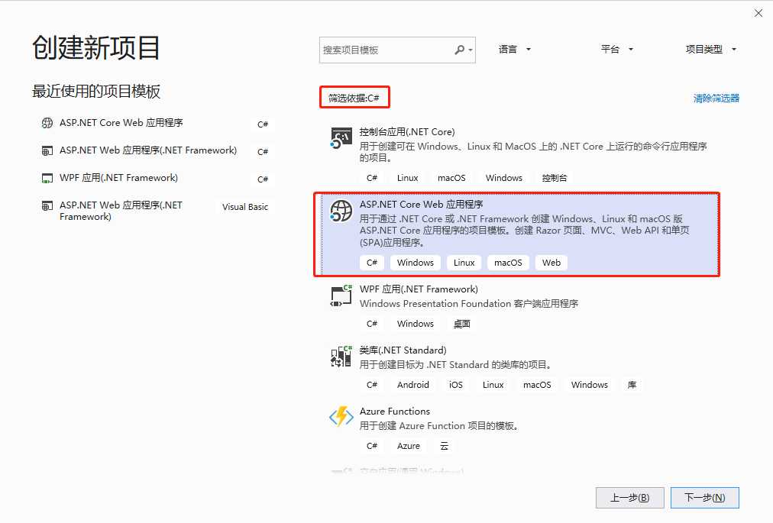Screen dimensions: 773x523
Task: Click the 云 tag under Azure Functions
Action: pyautogui.click(x=445, y=446)
